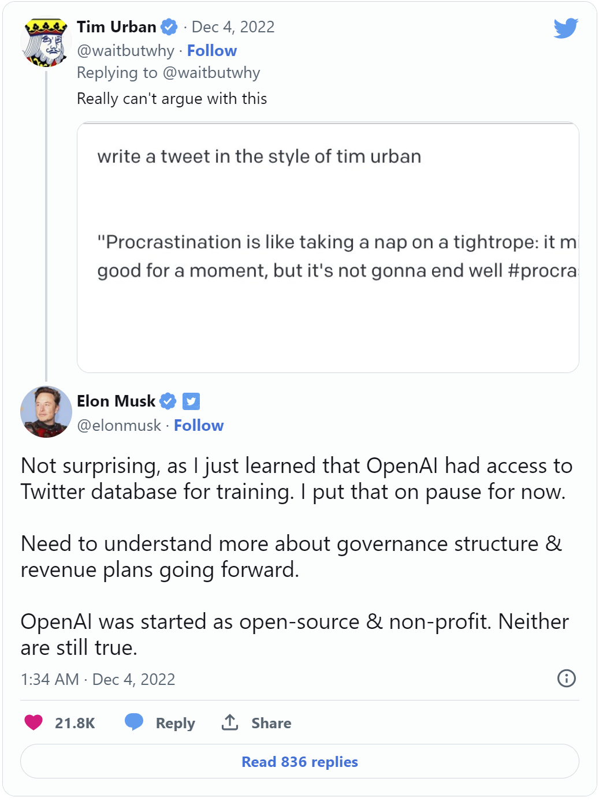Click the Elon Musk display name
Image resolution: width=599 pixels, height=801 pixels.
(x=116, y=401)
